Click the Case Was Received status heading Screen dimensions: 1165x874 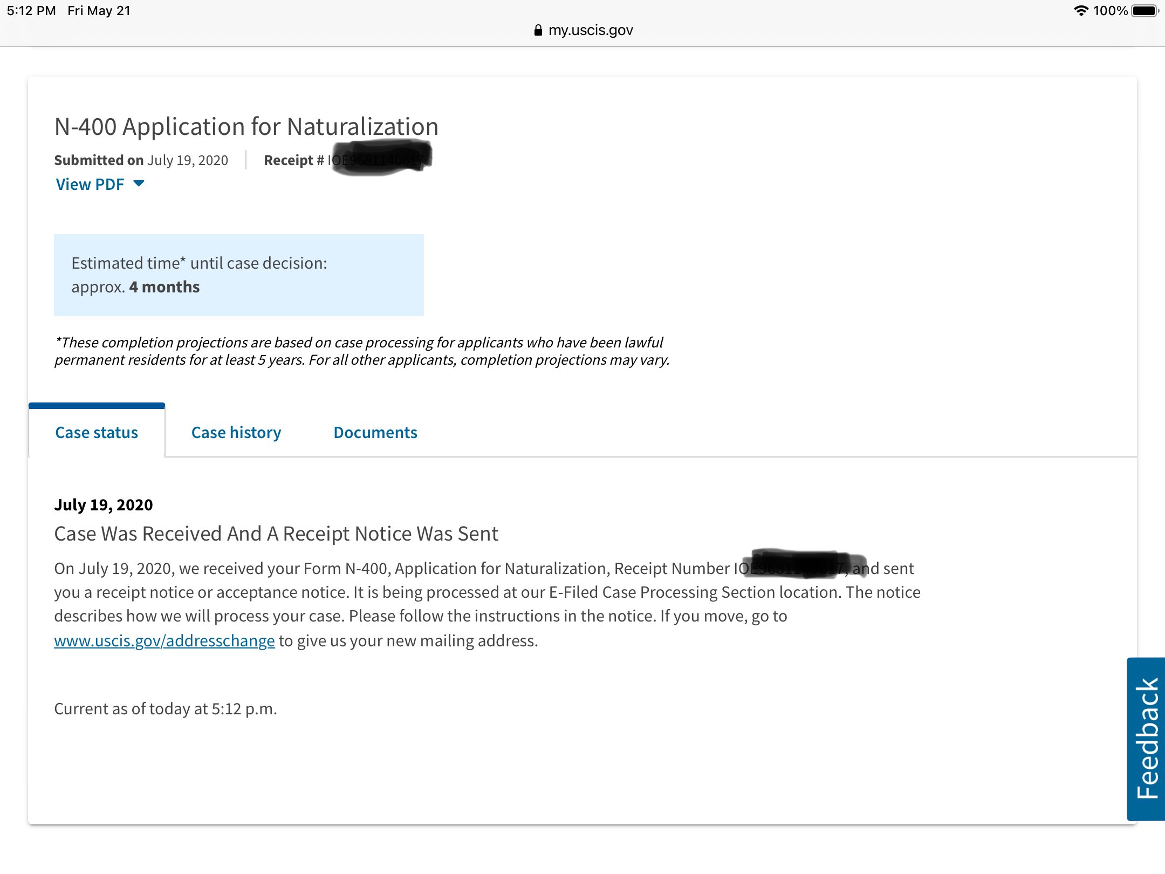pyautogui.click(x=276, y=534)
